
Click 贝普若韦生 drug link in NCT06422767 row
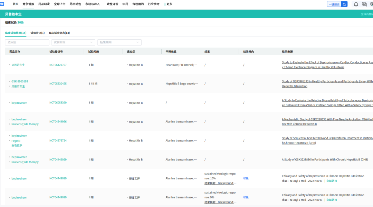click(x=18, y=65)
